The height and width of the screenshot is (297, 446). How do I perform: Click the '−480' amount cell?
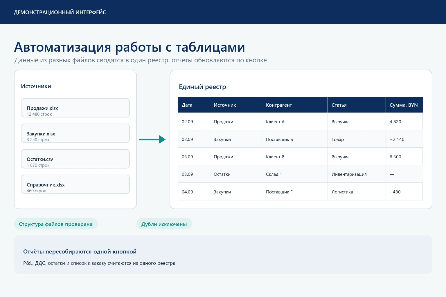tap(404, 192)
